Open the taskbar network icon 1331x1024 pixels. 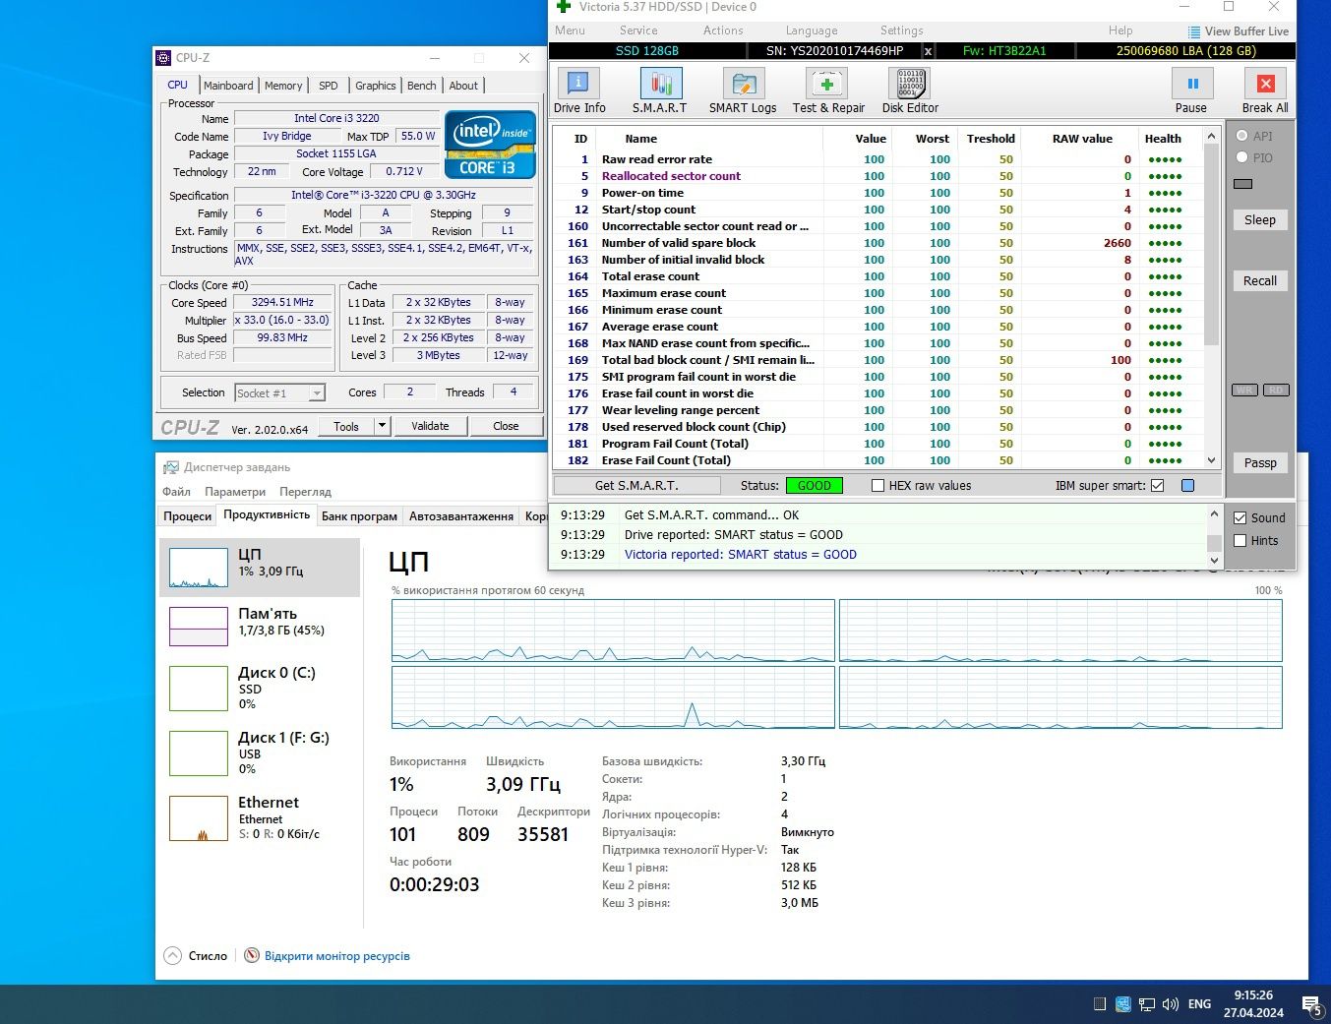click(x=1146, y=1004)
